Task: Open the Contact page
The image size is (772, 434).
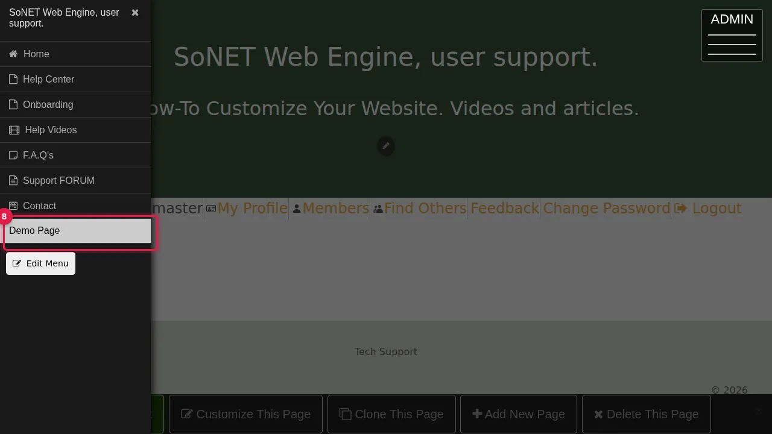Action: click(75, 206)
